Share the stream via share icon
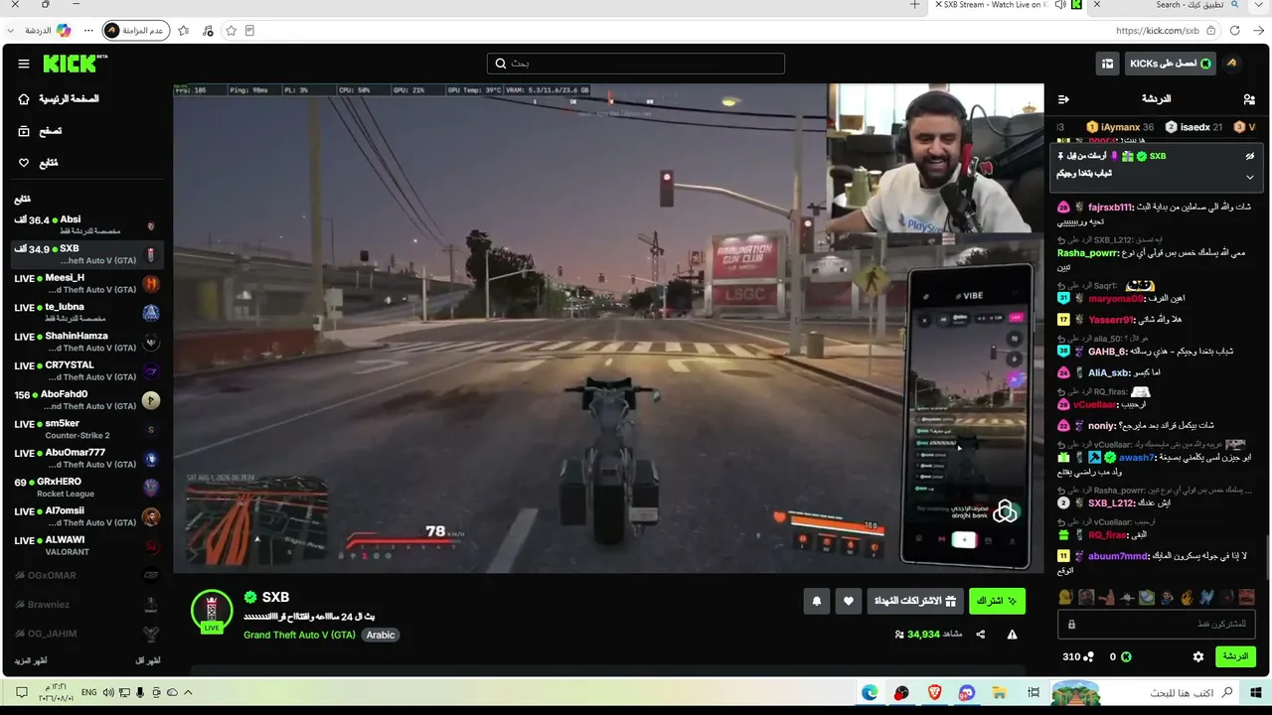1272x715 pixels. point(981,635)
